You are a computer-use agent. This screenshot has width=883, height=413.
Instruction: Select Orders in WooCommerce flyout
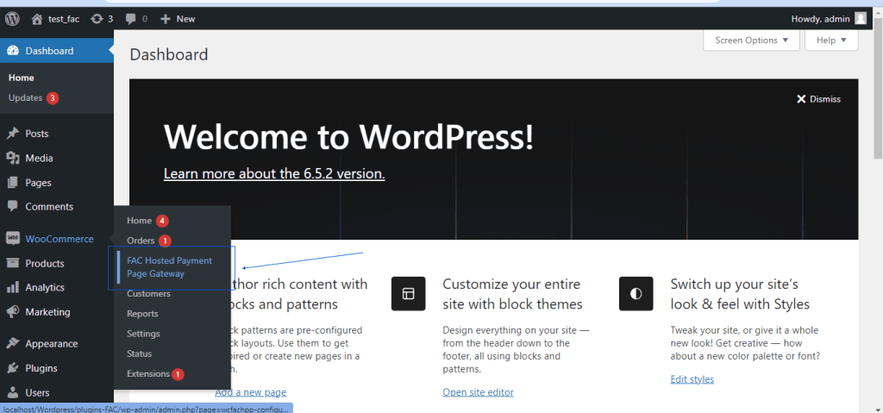point(148,241)
